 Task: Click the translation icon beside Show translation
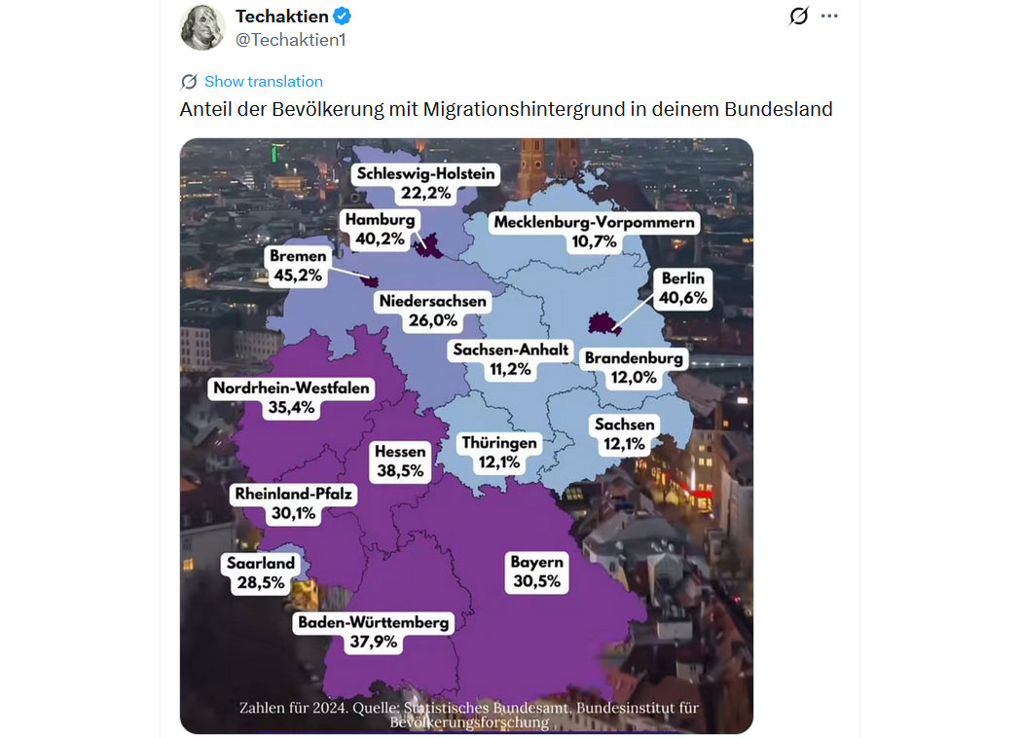[x=189, y=82]
